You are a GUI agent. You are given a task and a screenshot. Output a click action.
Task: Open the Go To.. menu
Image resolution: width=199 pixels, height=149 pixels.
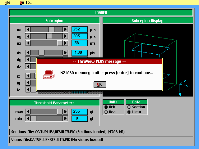tap(25, 2)
